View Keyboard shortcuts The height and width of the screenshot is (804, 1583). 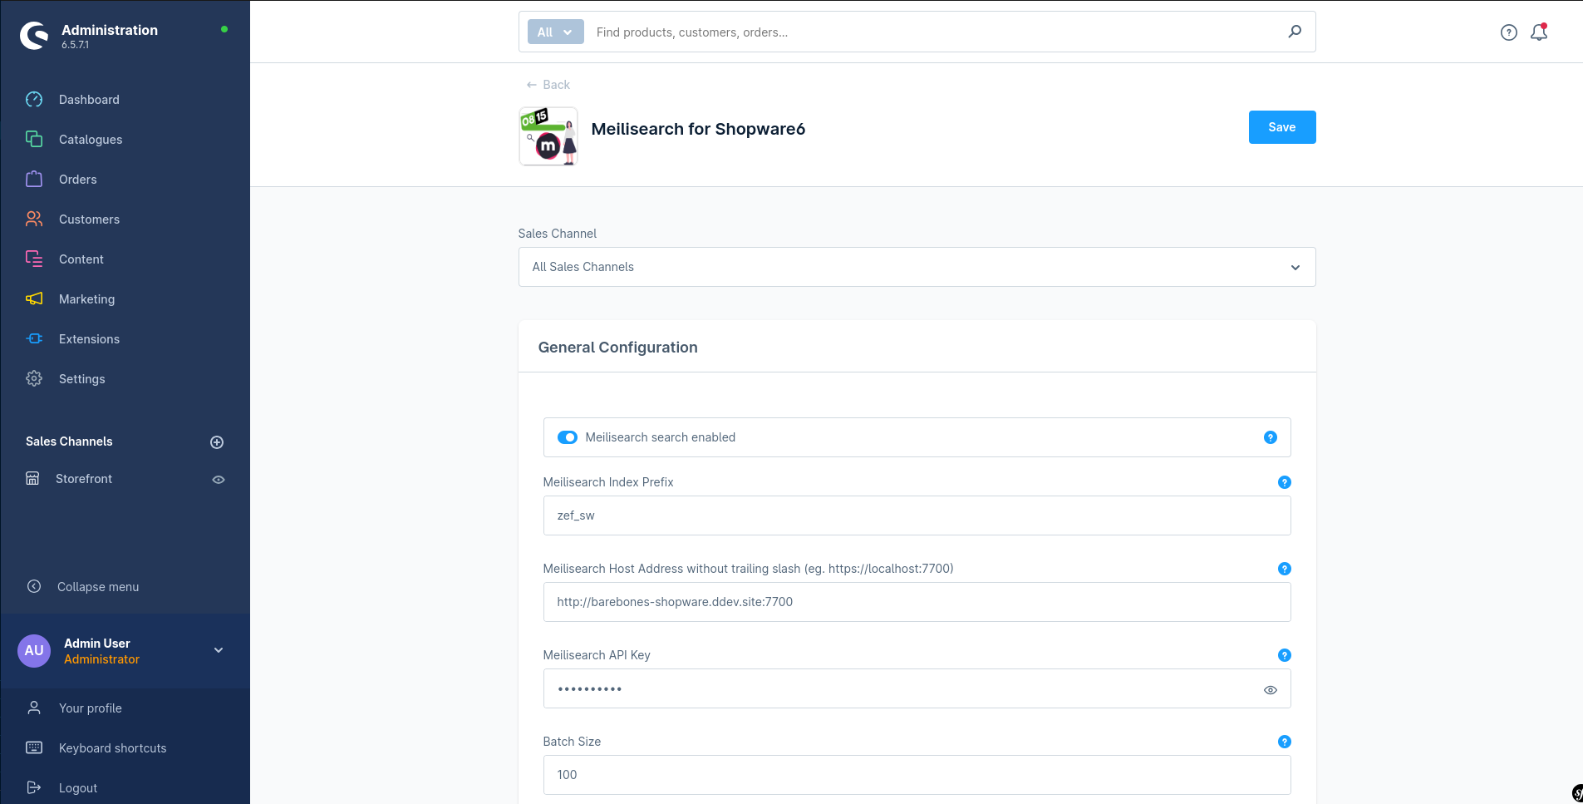pyautogui.click(x=112, y=748)
